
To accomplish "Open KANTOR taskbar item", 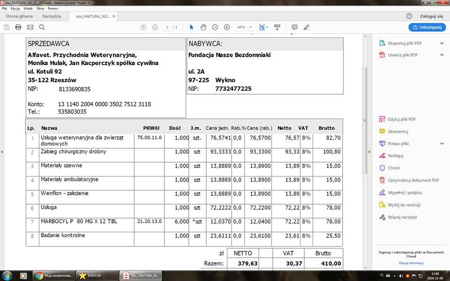I will click(97, 276).
